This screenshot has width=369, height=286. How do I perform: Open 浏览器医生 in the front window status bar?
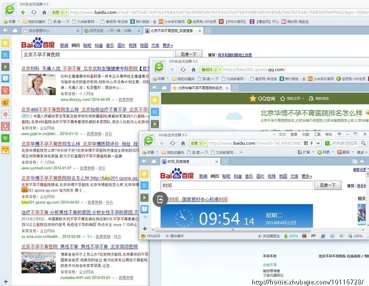(x=269, y=236)
